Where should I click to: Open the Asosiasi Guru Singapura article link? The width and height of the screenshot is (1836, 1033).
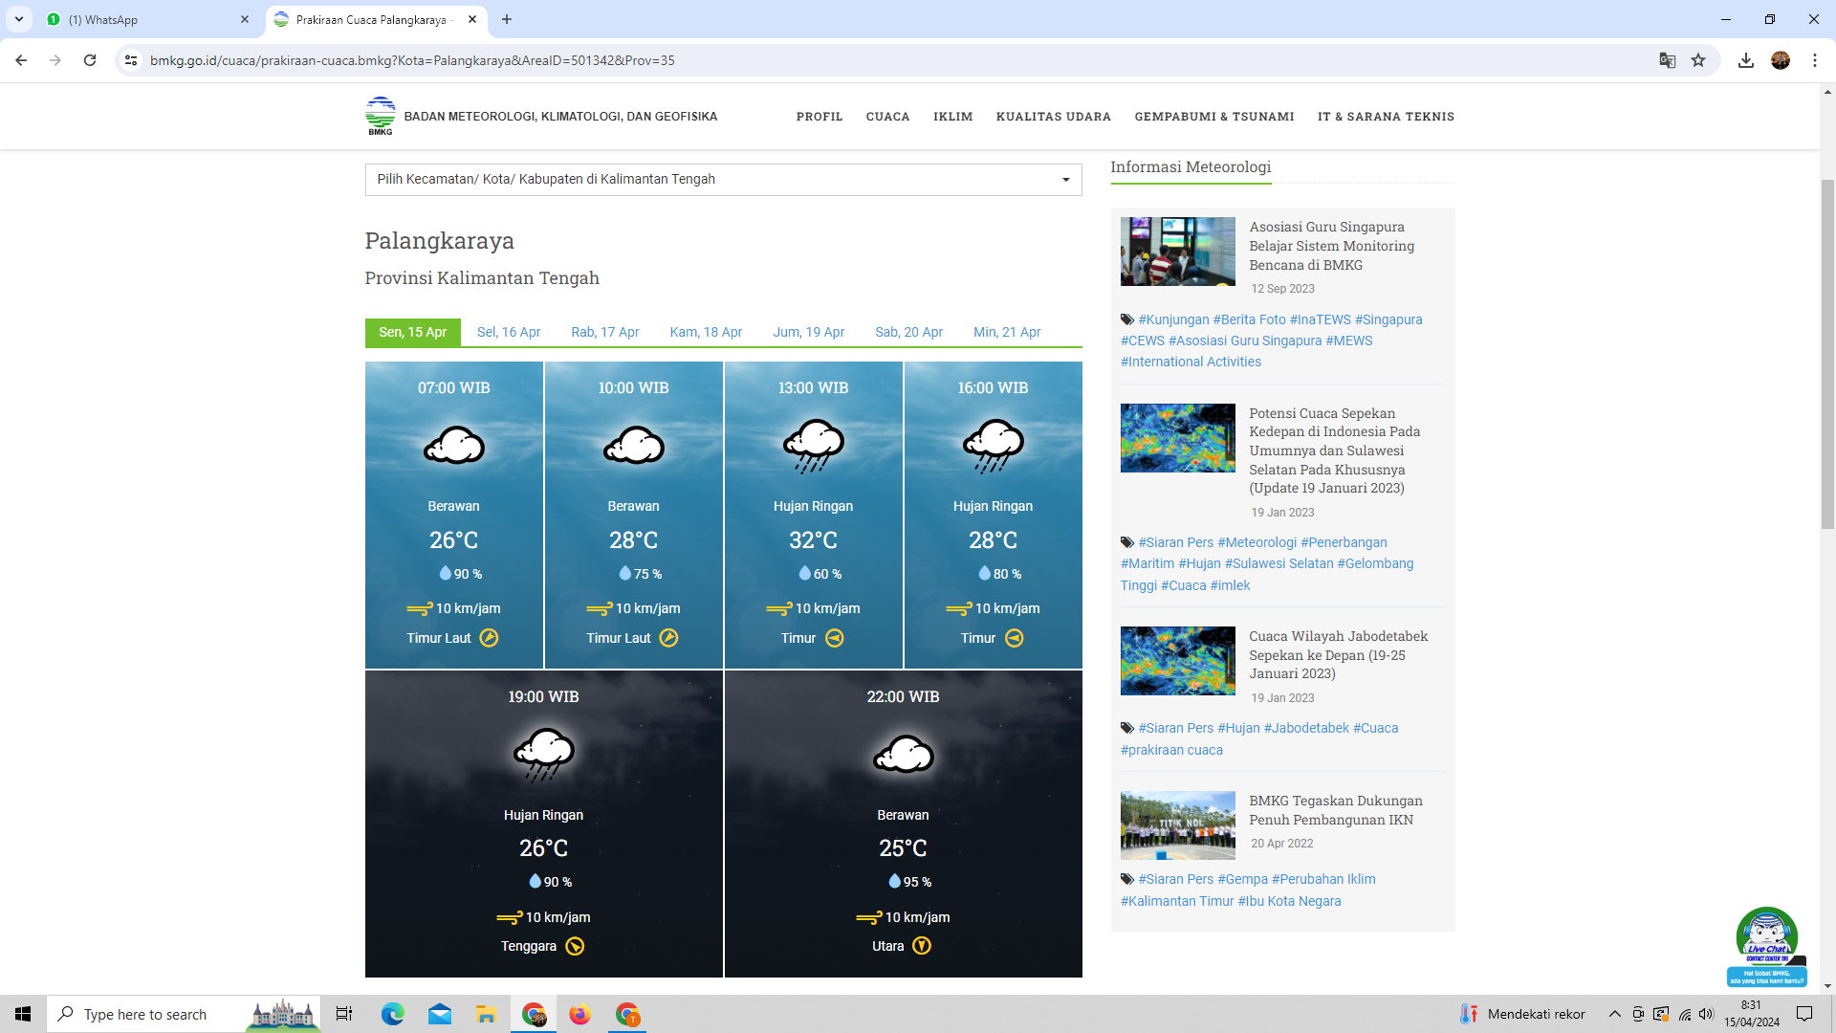coord(1332,246)
